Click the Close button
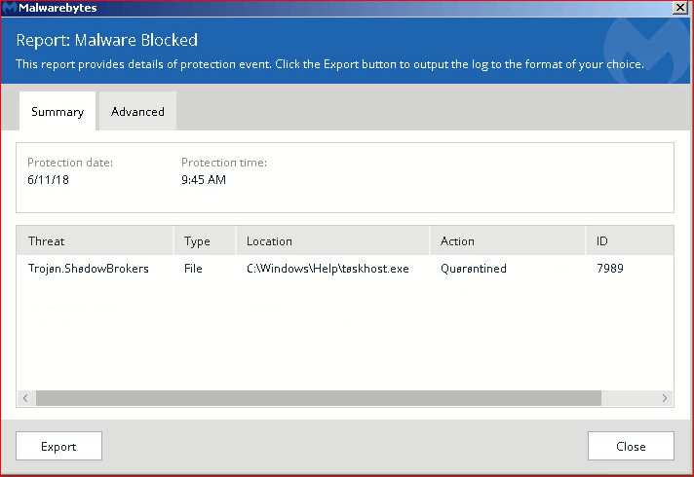Viewport: 694px width, 477px height. 631,446
